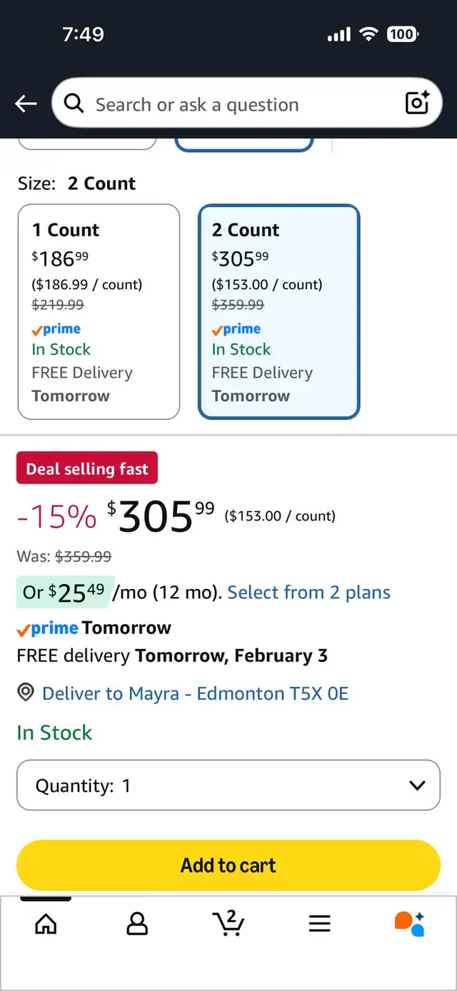Open camera lens search icon
The width and height of the screenshot is (457, 991).
coord(417,104)
